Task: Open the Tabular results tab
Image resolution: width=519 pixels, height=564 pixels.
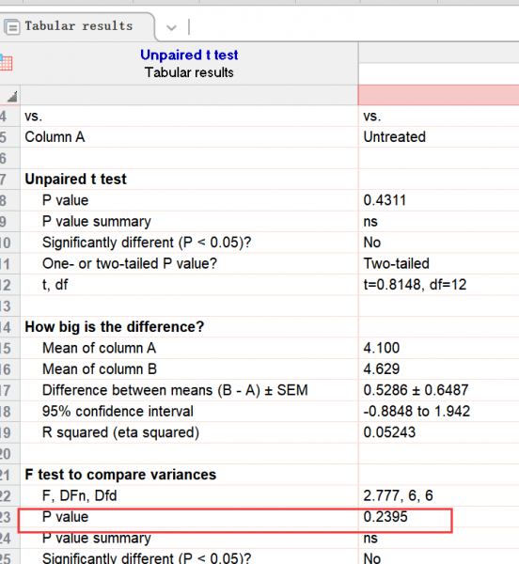Action: [77, 26]
